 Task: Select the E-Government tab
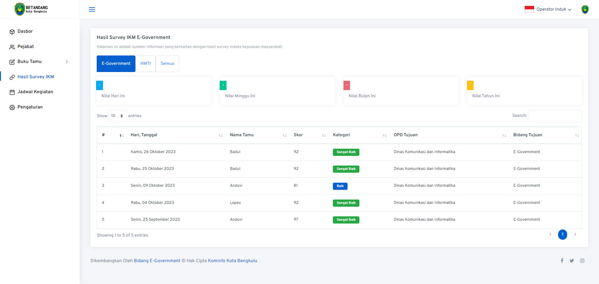click(116, 64)
